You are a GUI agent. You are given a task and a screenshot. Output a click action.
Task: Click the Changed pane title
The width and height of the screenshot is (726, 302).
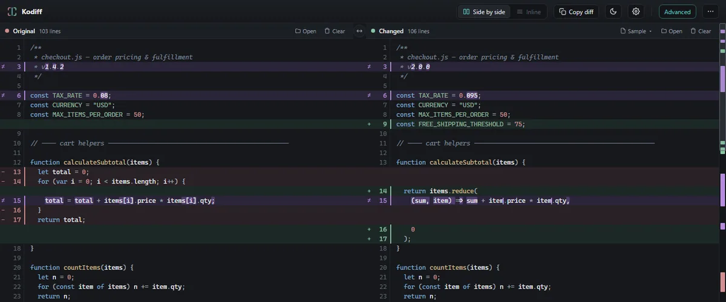coord(391,31)
